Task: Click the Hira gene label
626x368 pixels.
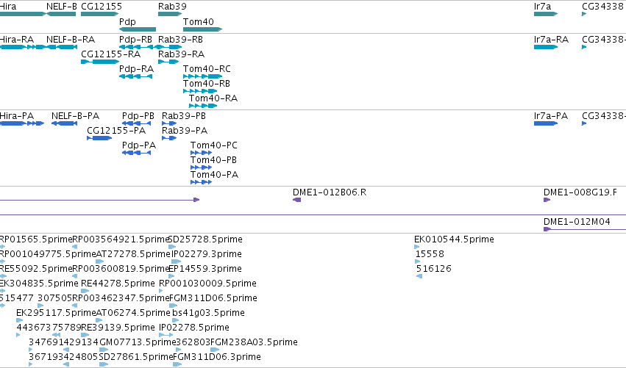Action: (8, 7)
